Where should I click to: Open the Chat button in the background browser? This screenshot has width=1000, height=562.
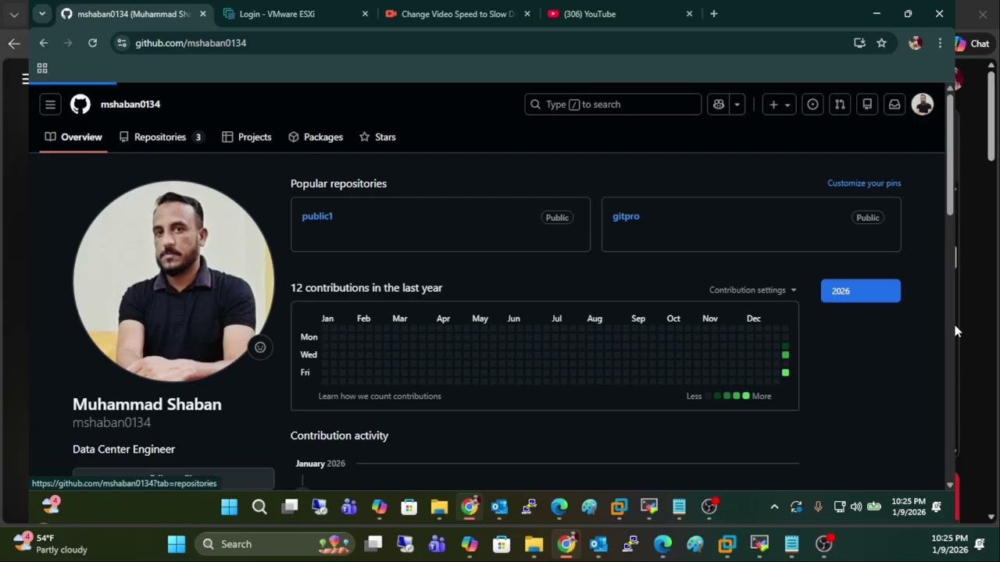pos(972,44)
